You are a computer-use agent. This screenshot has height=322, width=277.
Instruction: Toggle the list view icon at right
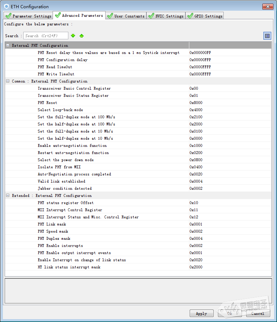pos(267,36)
